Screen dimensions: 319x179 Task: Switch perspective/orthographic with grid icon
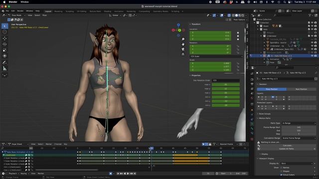click(183, 54)
